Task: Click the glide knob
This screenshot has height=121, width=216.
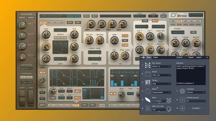Action: click(x=42, y=80)
